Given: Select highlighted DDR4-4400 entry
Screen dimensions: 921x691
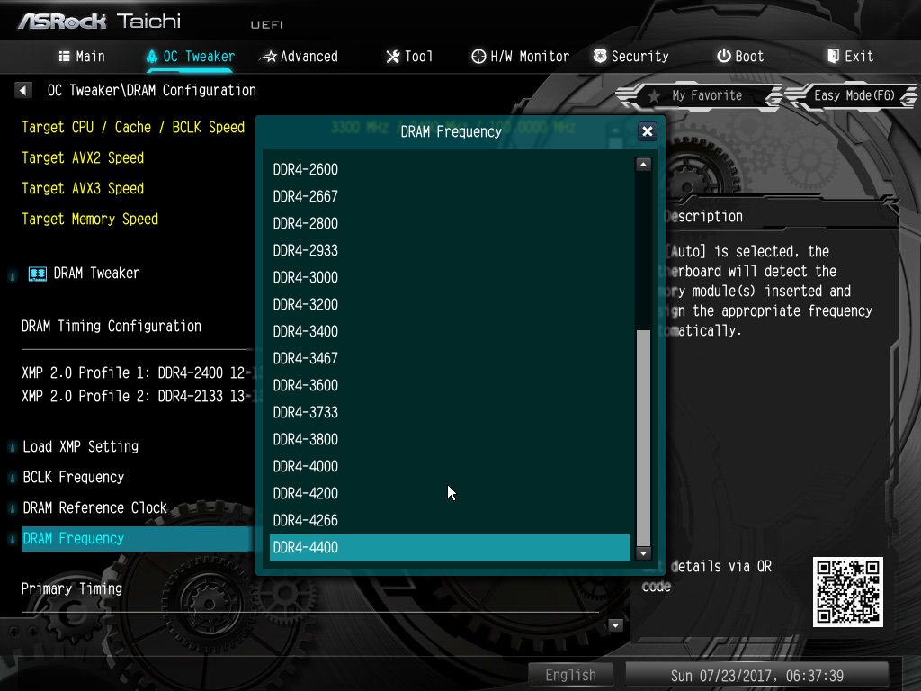Looking at the screenshot, I should [x=450, y=548].
